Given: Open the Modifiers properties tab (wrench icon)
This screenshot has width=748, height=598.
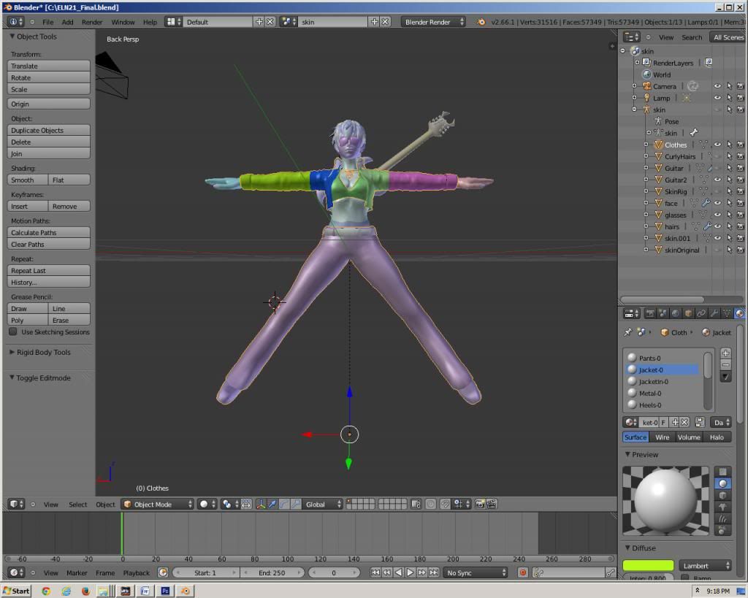Looking at the screenshot, I should (714, 313).
